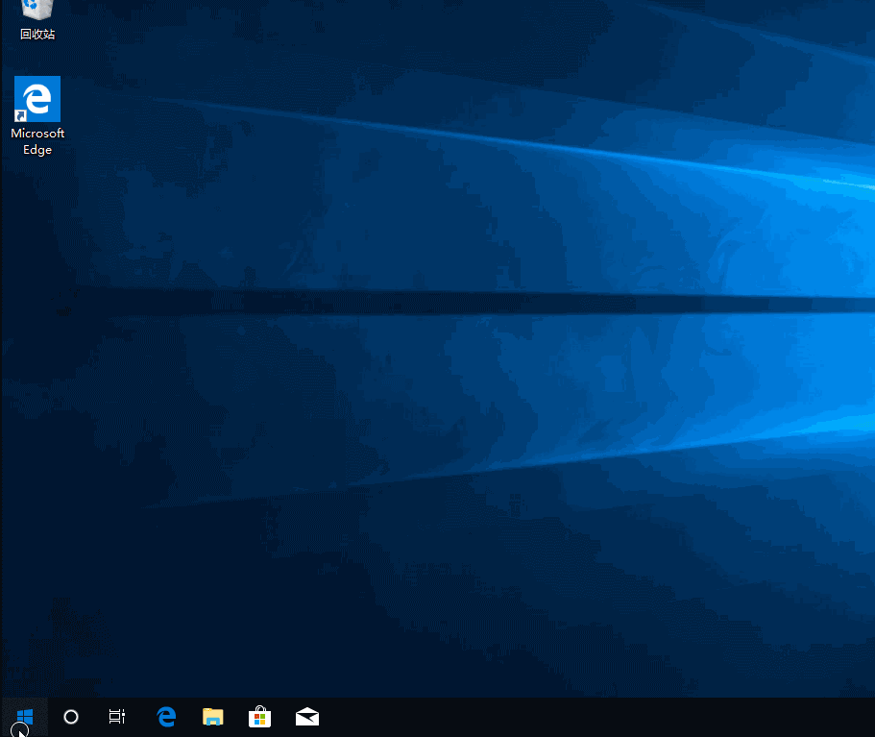Launch Microsoft Edge from desktop shortcut
The width and height of the screenshot is (875, 737).
[36, 99]
